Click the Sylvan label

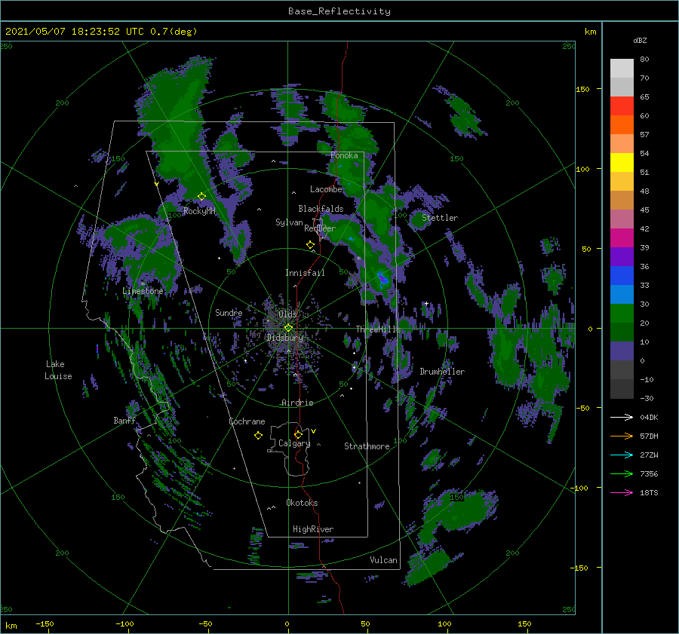pos(289,222)
